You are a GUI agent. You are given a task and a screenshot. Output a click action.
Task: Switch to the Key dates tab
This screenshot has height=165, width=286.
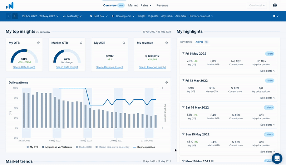click(186, 42)
